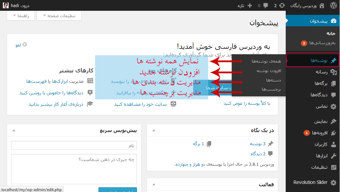The height and width of the screenshot is (192, 340).
Task: Collapse the در یک نگاه widget arrow
Action: (x=154, y=130)
